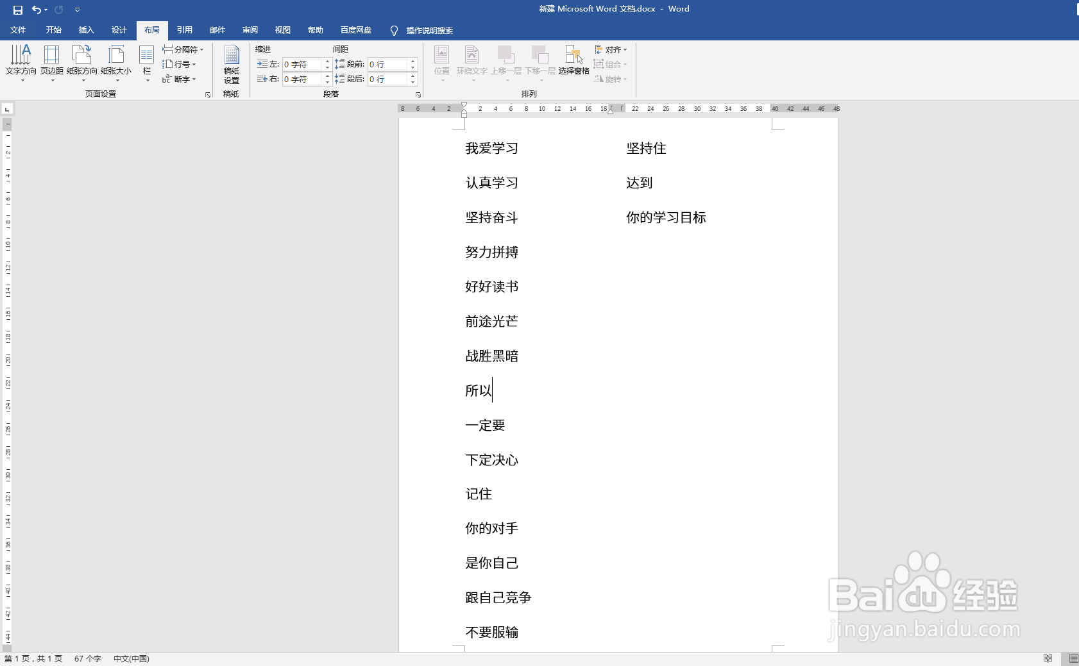Open the 文字方向 text direction menu
The image size is (1079, 666).
[x=21, y=63]
